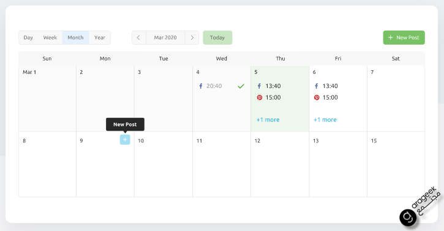Switch to the Week view

(x=50, y=37)
